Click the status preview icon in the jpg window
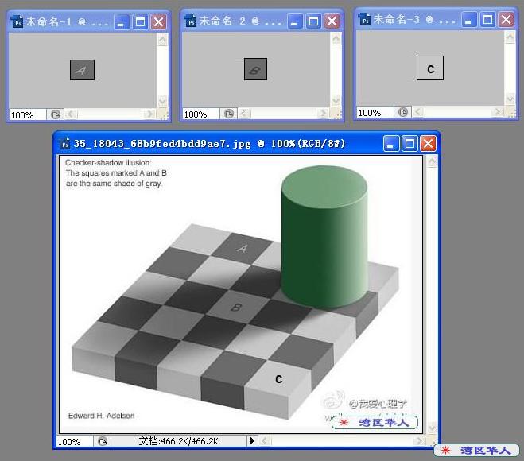 (x=103, y=441)
